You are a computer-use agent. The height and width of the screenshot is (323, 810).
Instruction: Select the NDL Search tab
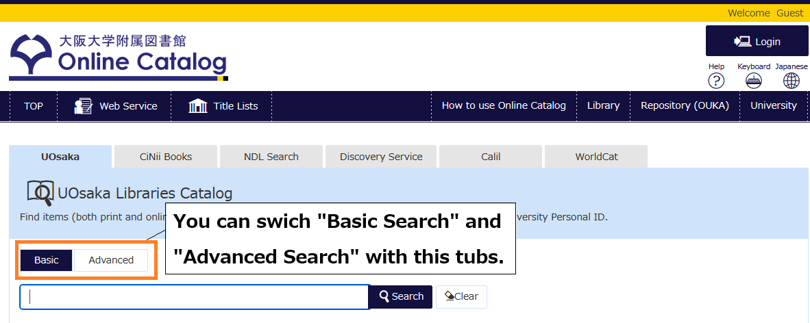[271, 157]
